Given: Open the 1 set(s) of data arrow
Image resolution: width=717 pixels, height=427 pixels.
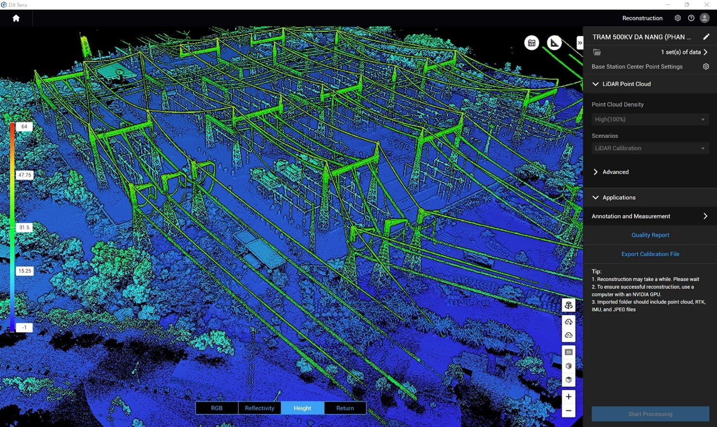Looking at the screenshot, I should (705, 52).
